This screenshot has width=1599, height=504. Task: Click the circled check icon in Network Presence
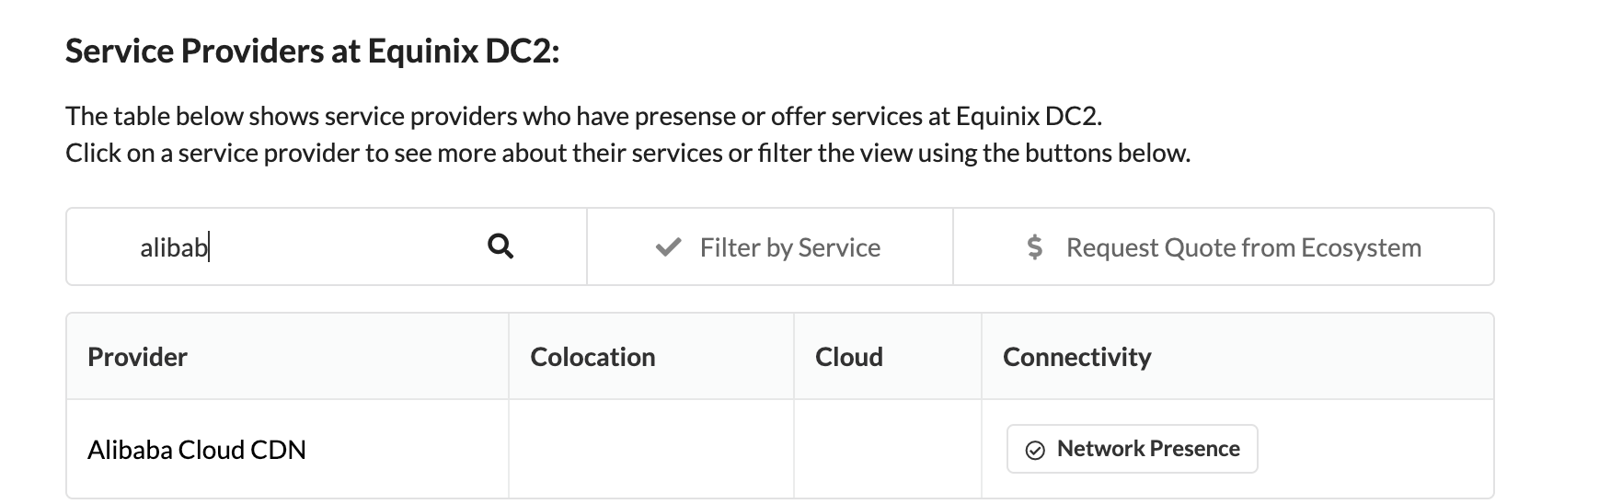click(1035, 450)
